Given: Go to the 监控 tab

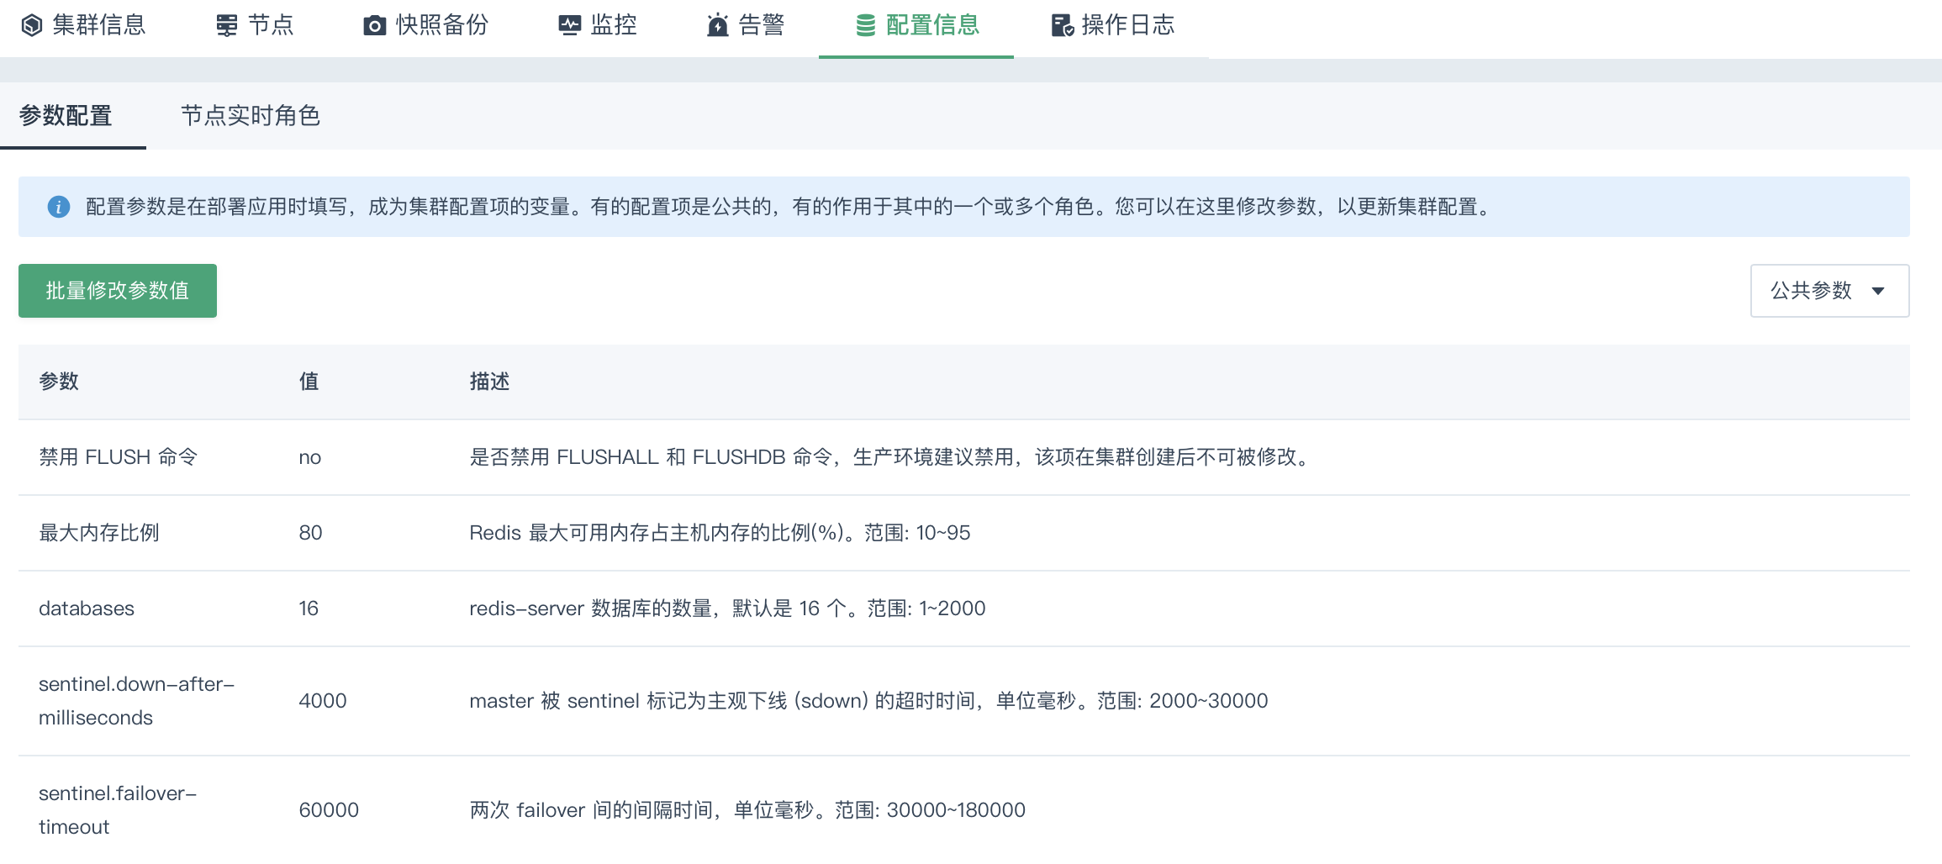Looking at the screenshot, I should (598, 25).
